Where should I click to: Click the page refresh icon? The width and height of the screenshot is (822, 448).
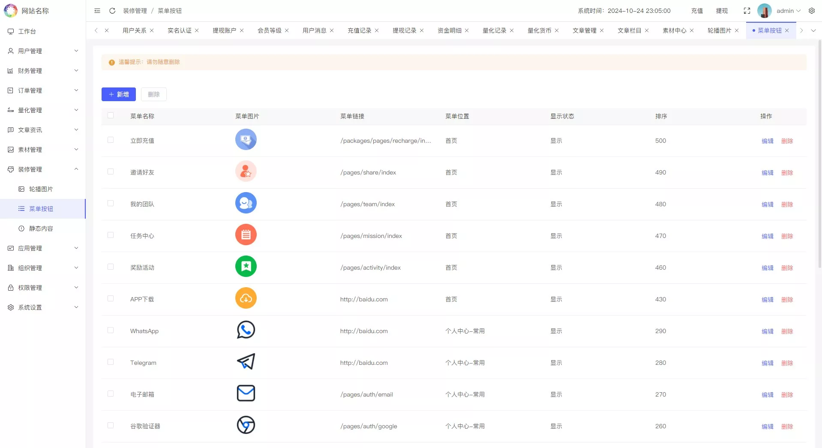[x=112, y=11]
